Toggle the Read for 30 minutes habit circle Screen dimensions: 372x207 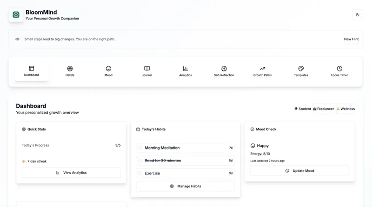(140, 161)
